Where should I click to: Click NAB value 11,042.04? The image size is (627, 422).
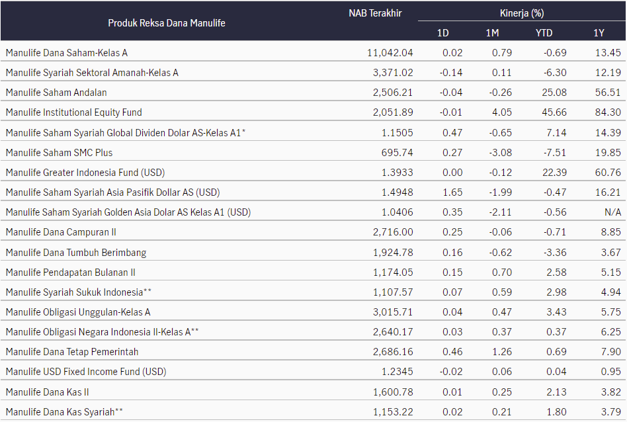click(390, 53)
